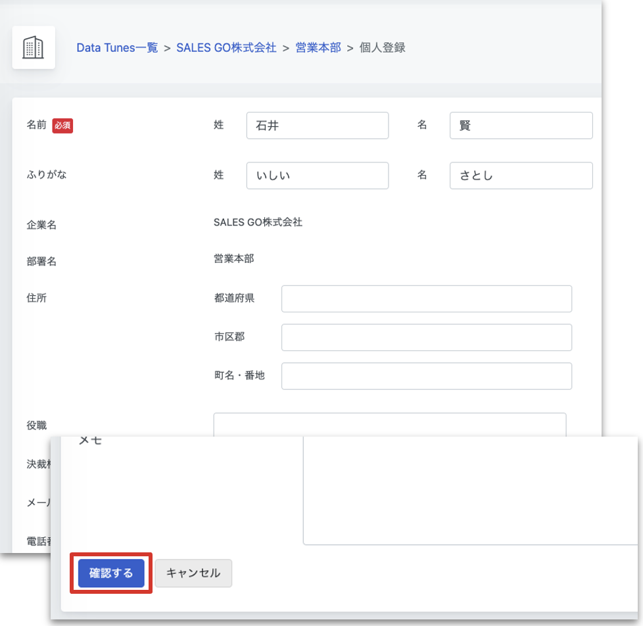Go to SALES GO株式会社 breadcrumb link
The height and width of the screenshot is (626, 643).
click(x=226, y=47)
